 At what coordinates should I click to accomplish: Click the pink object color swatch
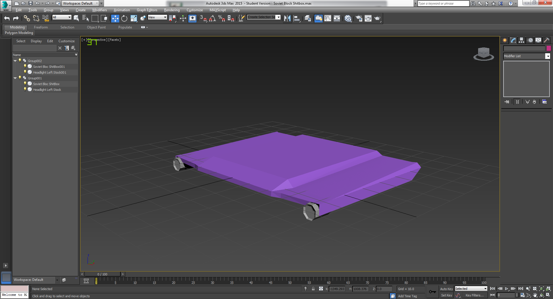[549, 48]
